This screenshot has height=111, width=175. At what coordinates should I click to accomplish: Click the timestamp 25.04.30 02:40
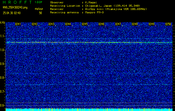point(12,13)
